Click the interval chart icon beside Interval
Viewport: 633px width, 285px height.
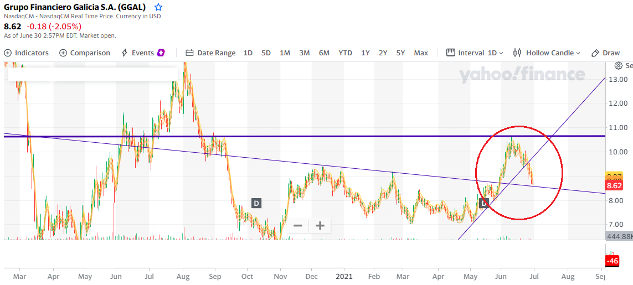tap(451, 53)
